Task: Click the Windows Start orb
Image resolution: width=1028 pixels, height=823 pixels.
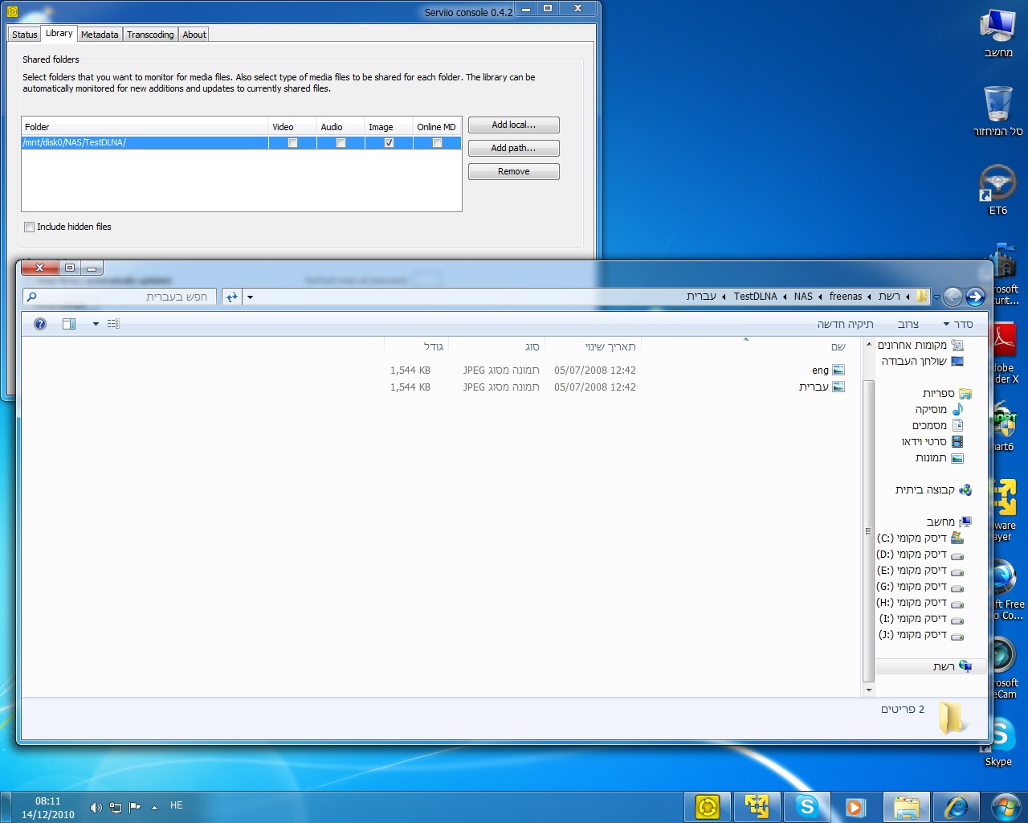Action: (x=1006, y=806)
